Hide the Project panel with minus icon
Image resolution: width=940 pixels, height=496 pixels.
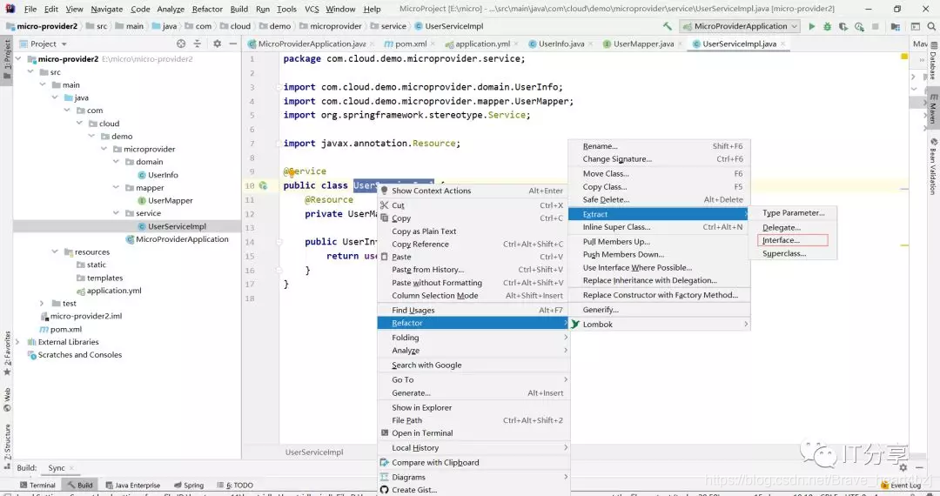tap(233, 44)
